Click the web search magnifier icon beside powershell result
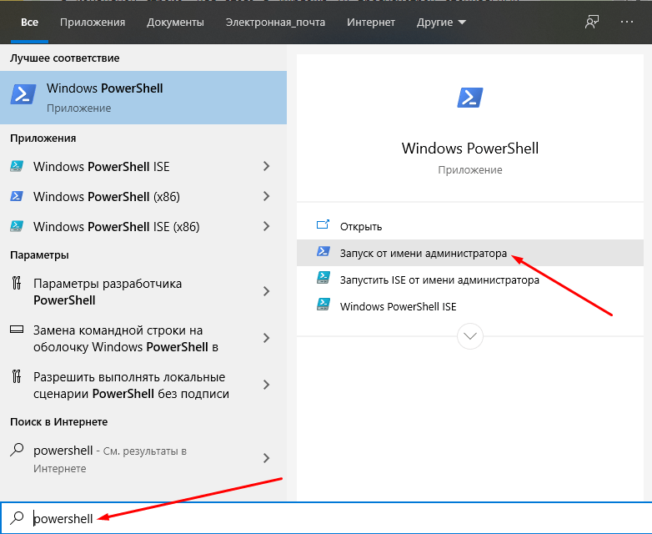 click(x=17, y=450)
